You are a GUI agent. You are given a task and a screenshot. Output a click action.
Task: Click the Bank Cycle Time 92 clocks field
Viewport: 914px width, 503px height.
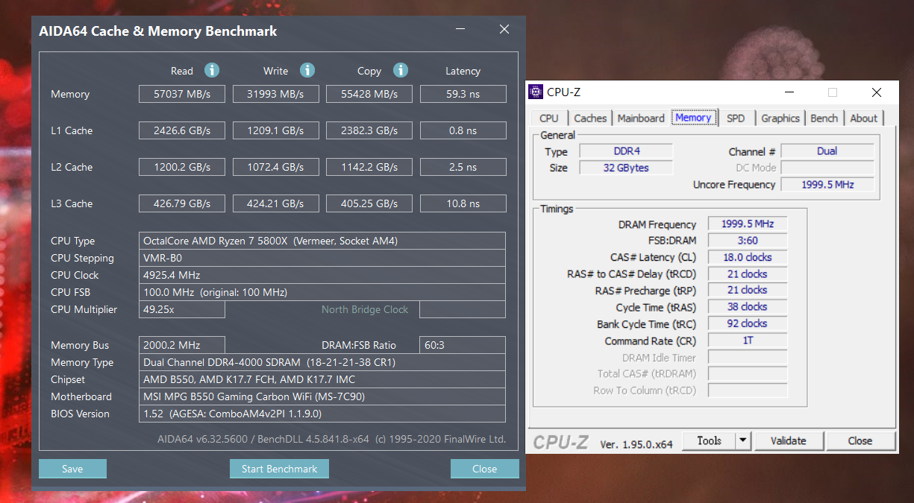click(x=748, y=323)
